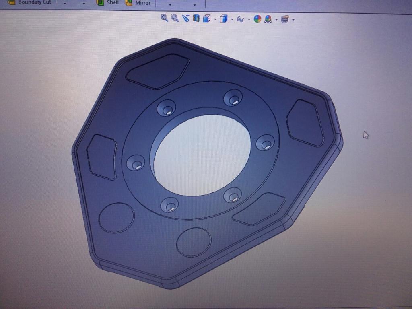
Task: Open the Display Style dropdown arrow
Action: 232,19
